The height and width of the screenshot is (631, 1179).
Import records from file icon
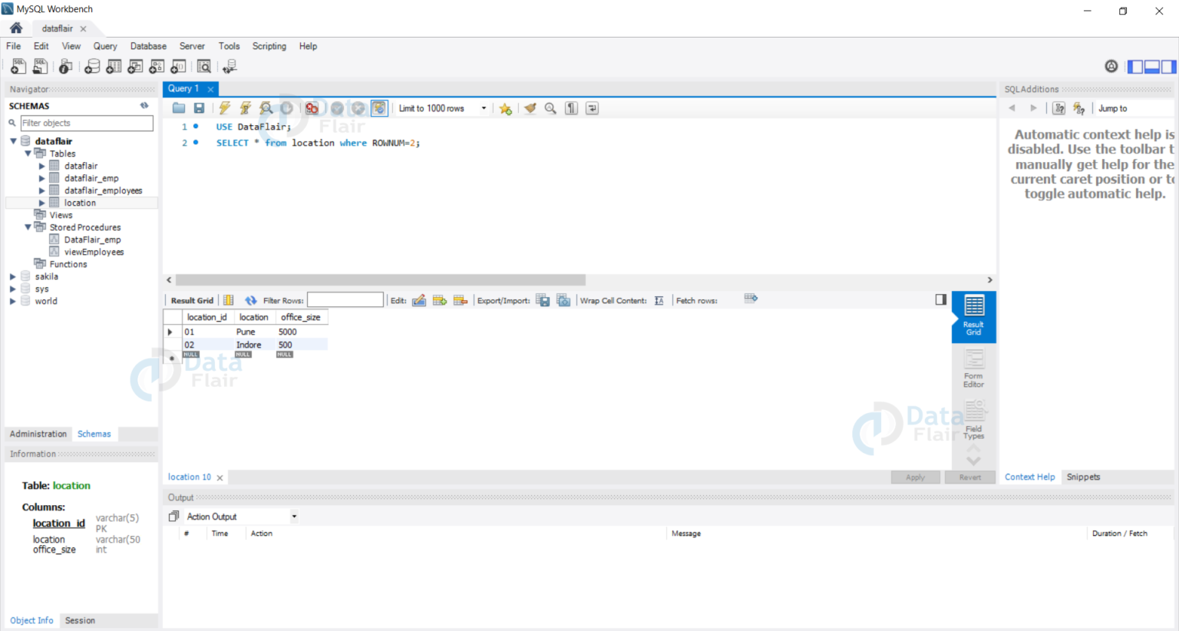(563, 300)
